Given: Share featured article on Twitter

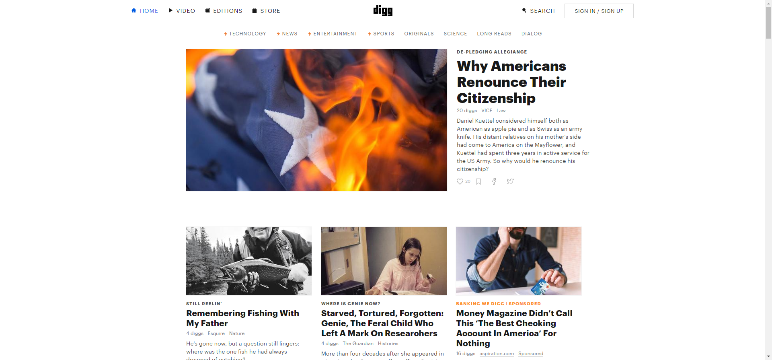Looking at the screenshot, I should pyautogui.click(x=510, y=181).
